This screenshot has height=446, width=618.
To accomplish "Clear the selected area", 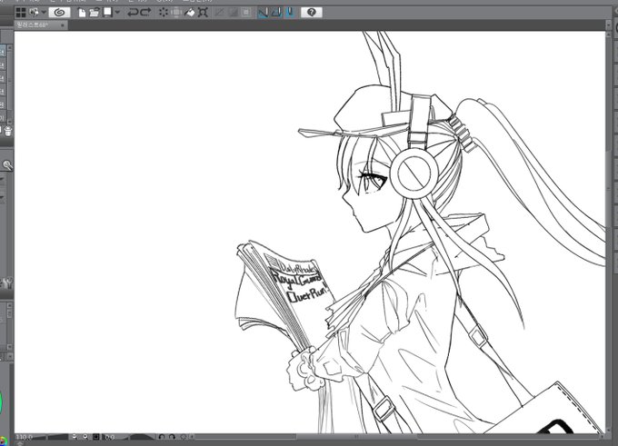I will point(164,13).
